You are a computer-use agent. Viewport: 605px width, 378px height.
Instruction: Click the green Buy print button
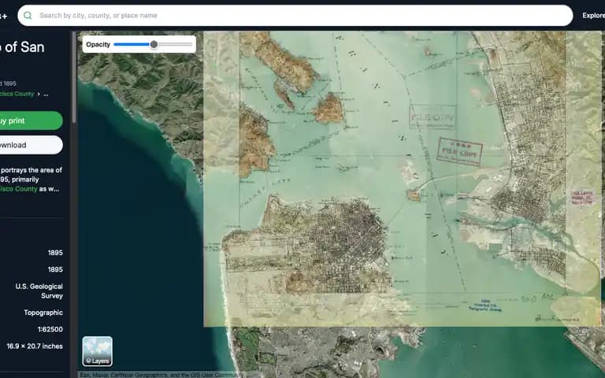point(31,120)
